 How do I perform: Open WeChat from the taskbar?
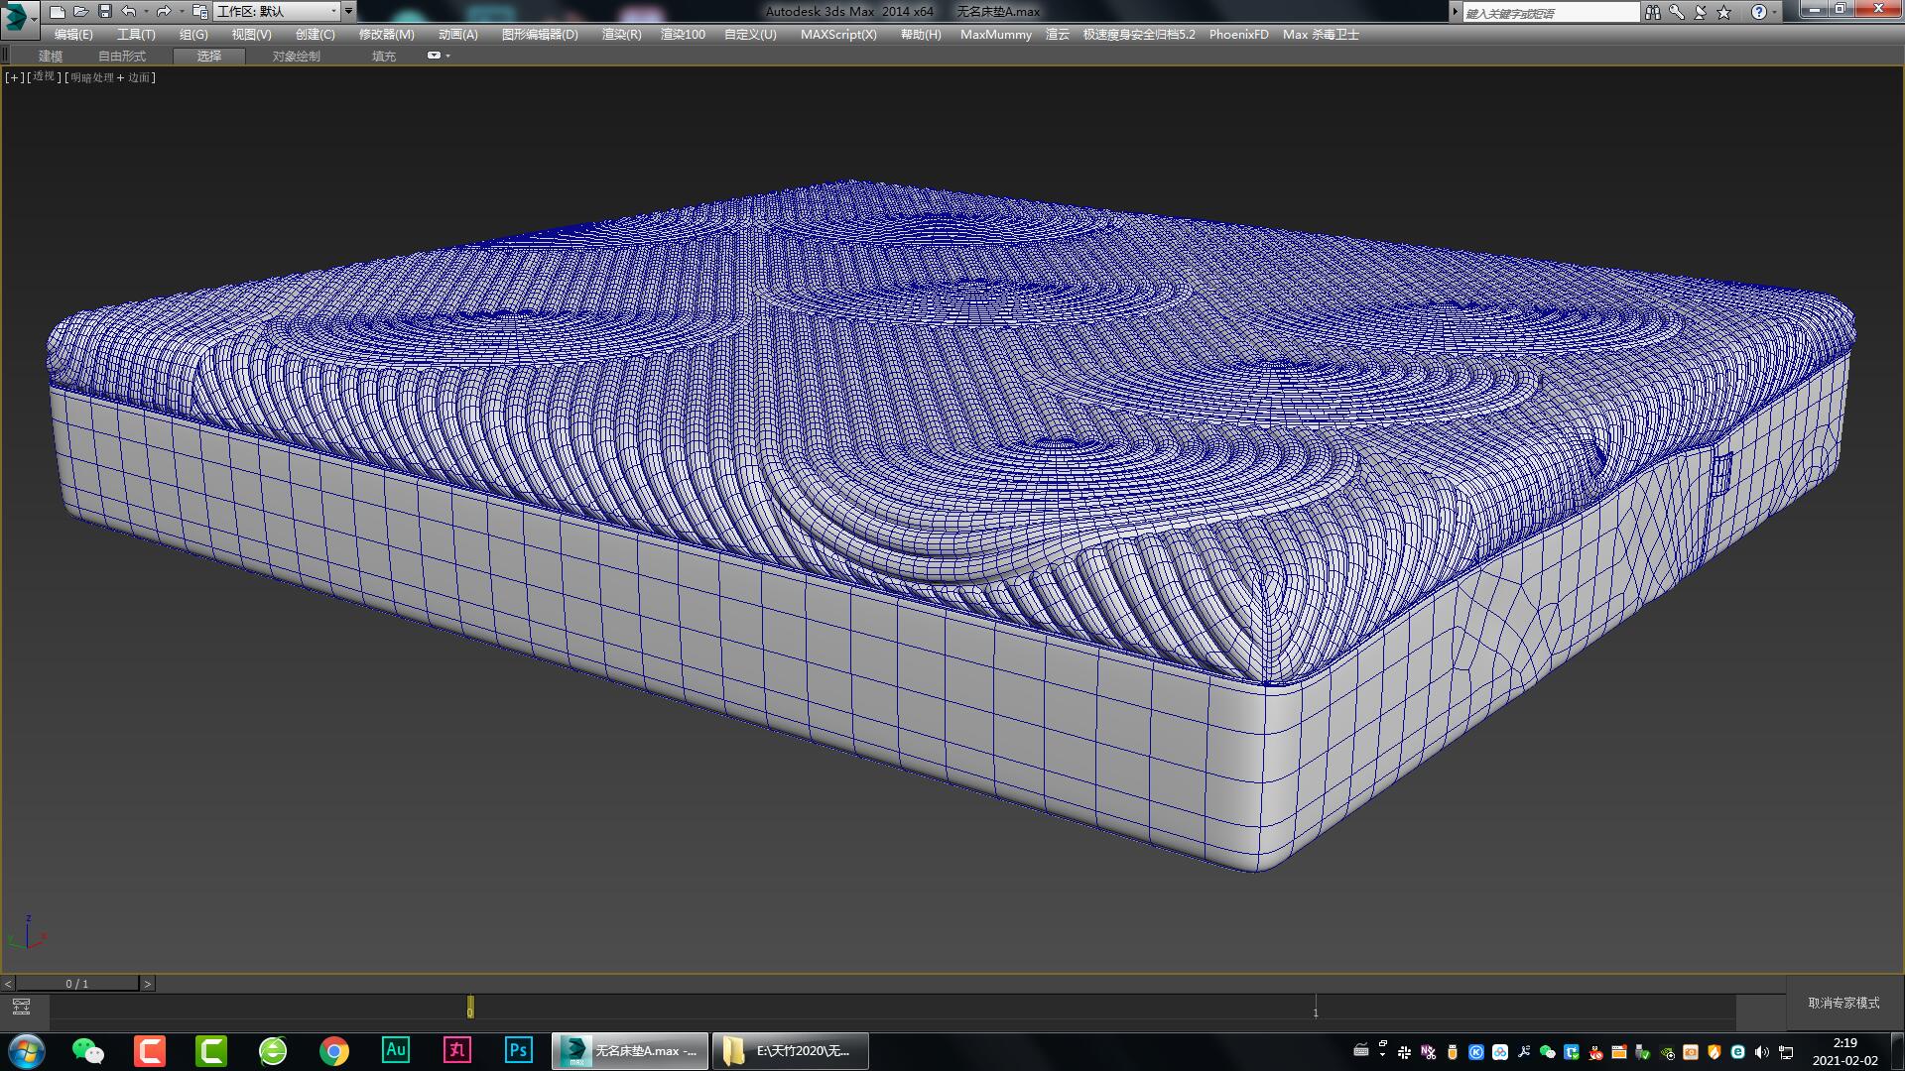[87, 1050]
